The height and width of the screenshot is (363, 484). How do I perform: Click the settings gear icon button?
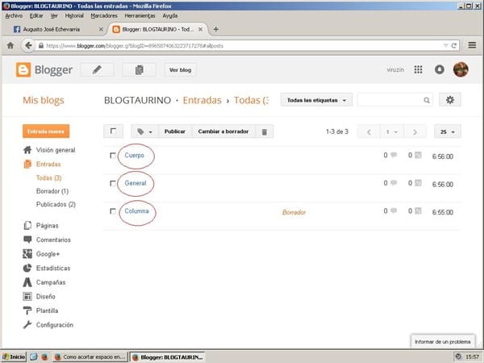point(450,100)
